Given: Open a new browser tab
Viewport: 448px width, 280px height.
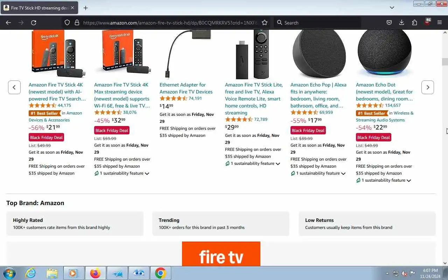Looking at the screenshot, I should coord(85,8).
